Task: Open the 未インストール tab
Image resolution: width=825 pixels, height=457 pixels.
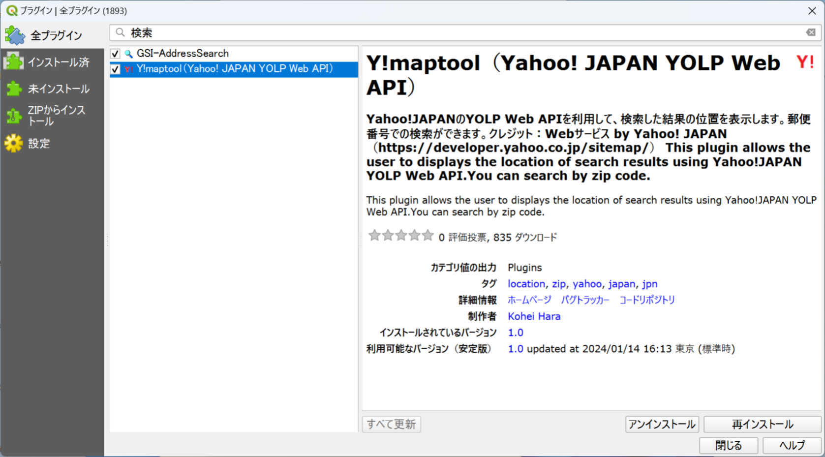Action: [x=52, y=89]
